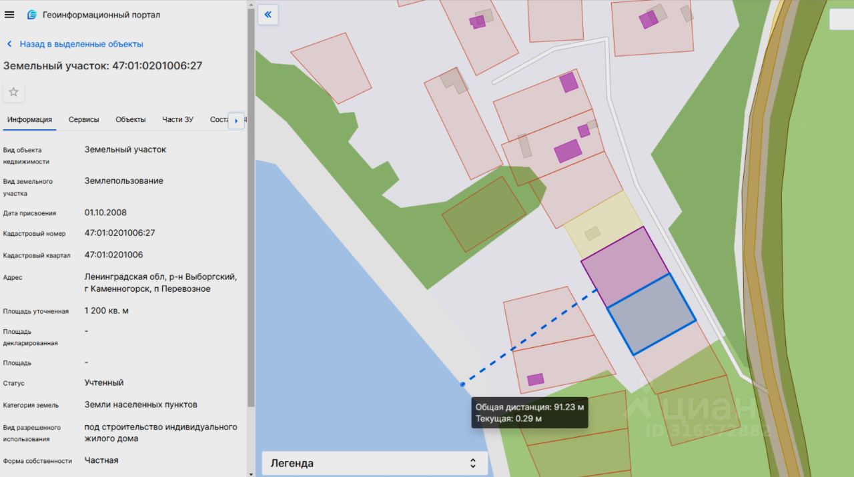Add parcel to favorites with star icon
The width and height of the screenshot is (854, 477).
click(13, 92)
